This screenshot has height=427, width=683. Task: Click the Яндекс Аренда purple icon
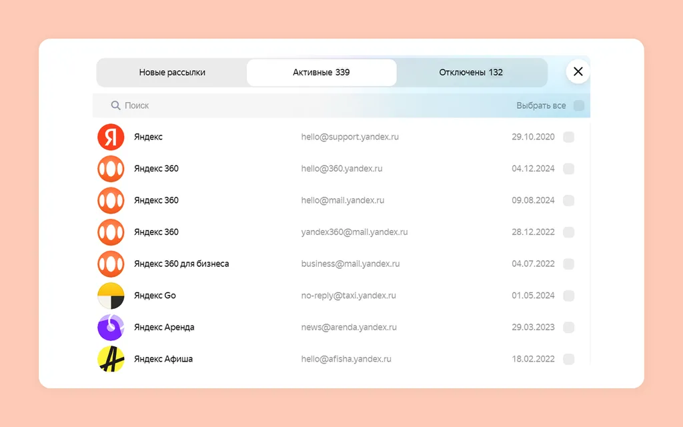(x=111, y=327)
